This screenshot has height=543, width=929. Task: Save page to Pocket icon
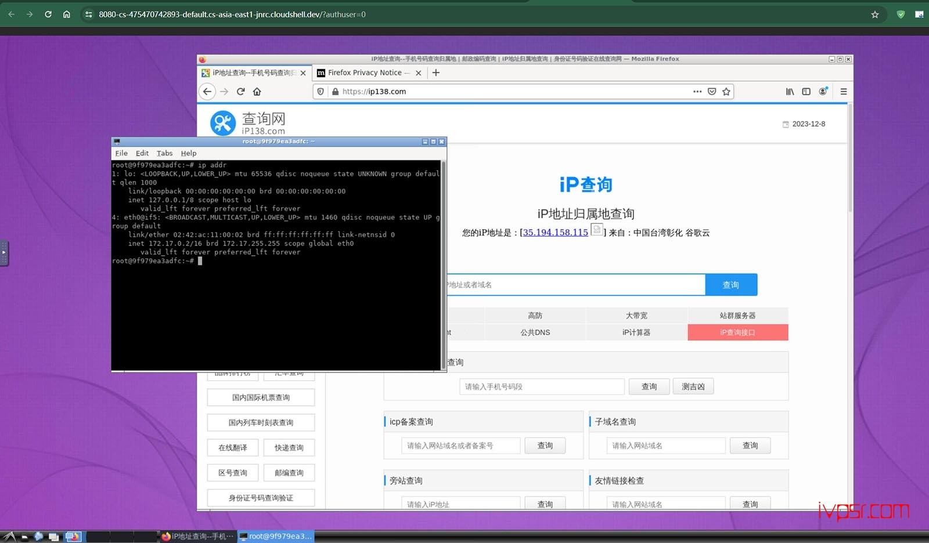point(712,92)
